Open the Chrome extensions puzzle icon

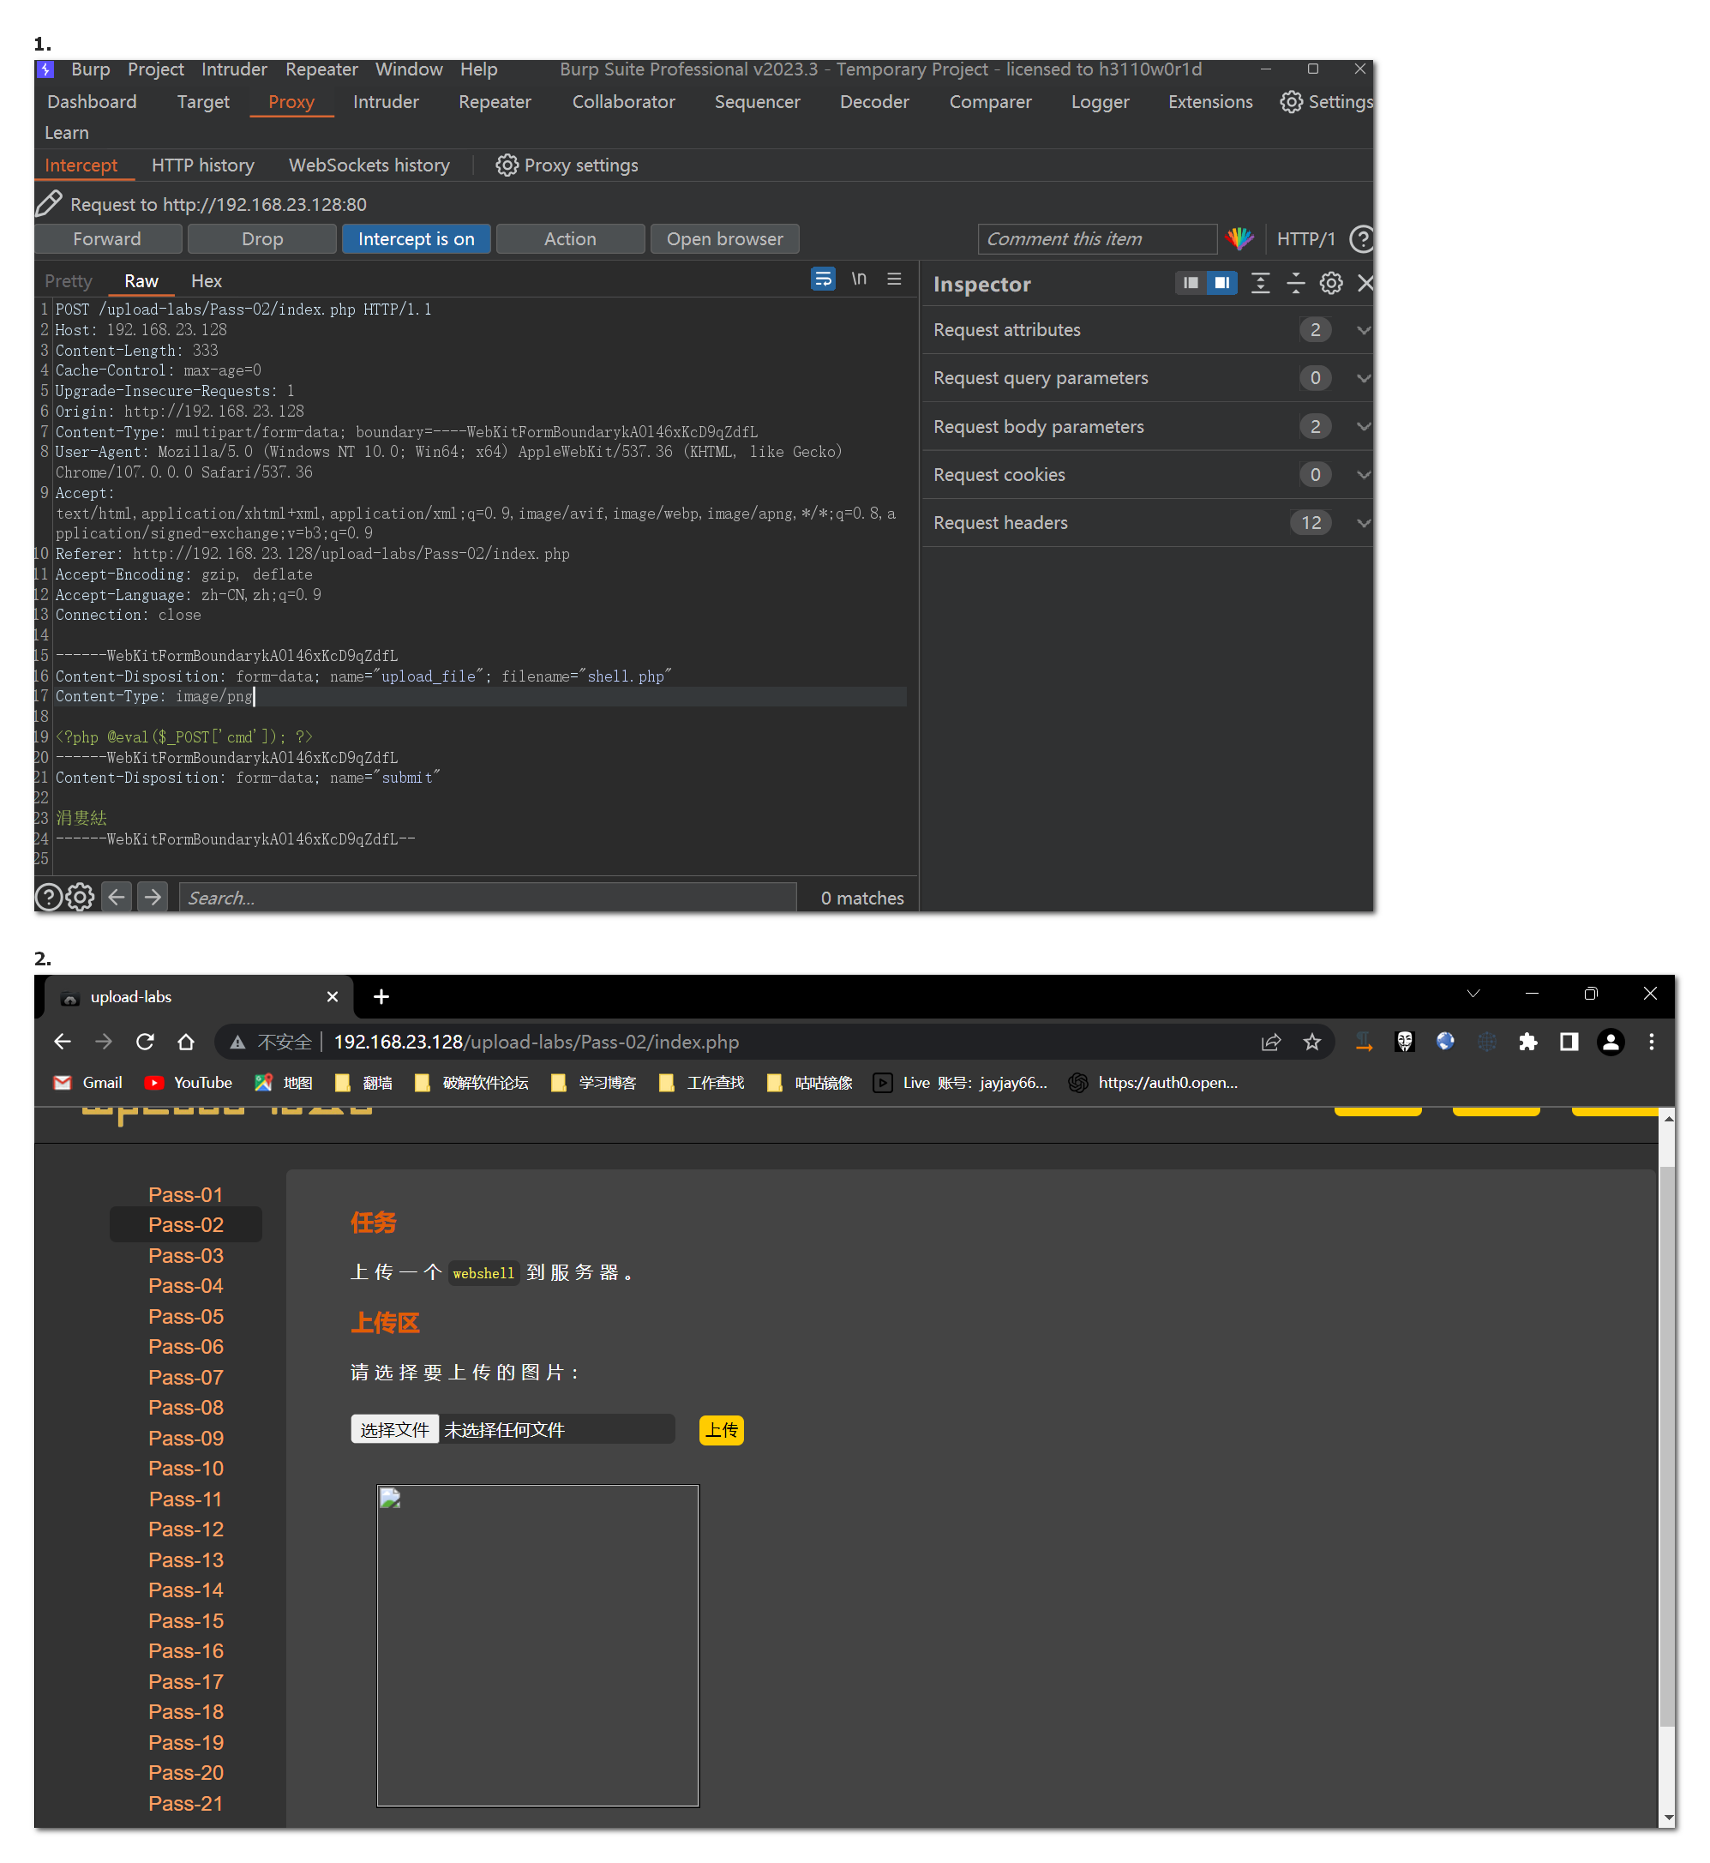coord(1527,1042)
